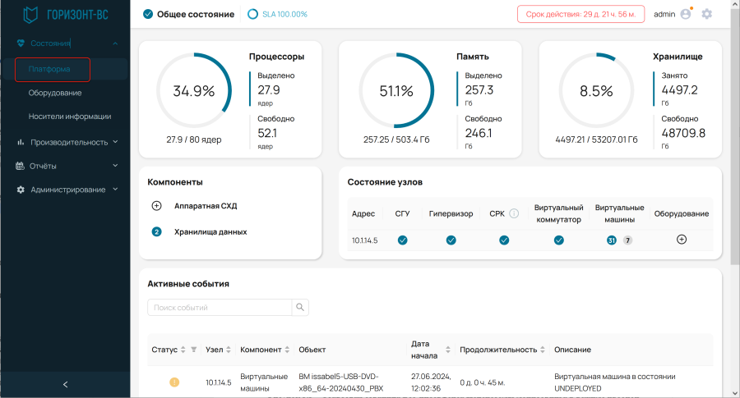Viewport: 740px width, 398px height.
Task: Click the Администрирование gear icon in sidebar
Action: click(x=21, y=190)
